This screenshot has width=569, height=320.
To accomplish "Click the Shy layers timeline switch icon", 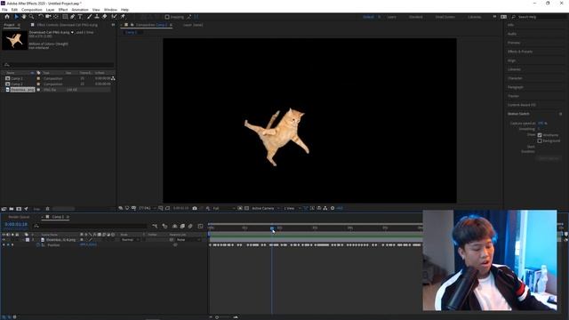I will (x=174, y=226).
